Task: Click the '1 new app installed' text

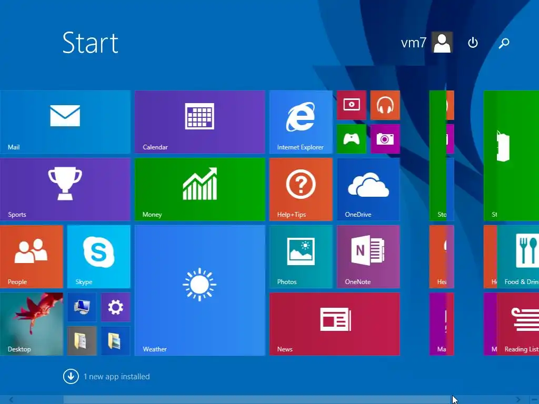Action: (116, 377)
